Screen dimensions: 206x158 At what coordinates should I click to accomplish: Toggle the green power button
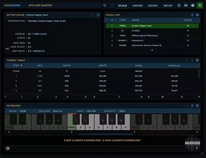(x=200, y=5)
